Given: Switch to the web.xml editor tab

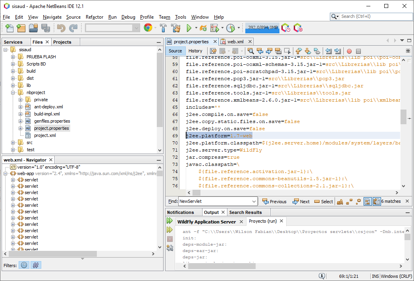Looking at the screenshot, I should pos(235,42).
